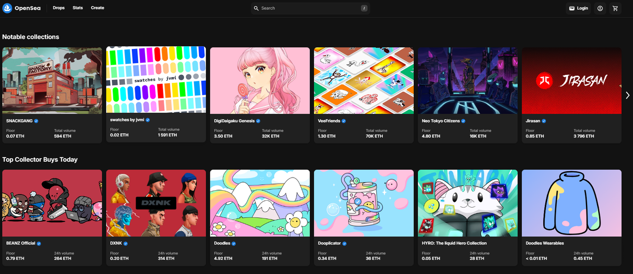
Task: Focus the Search input field
Action: coord(310,8)
